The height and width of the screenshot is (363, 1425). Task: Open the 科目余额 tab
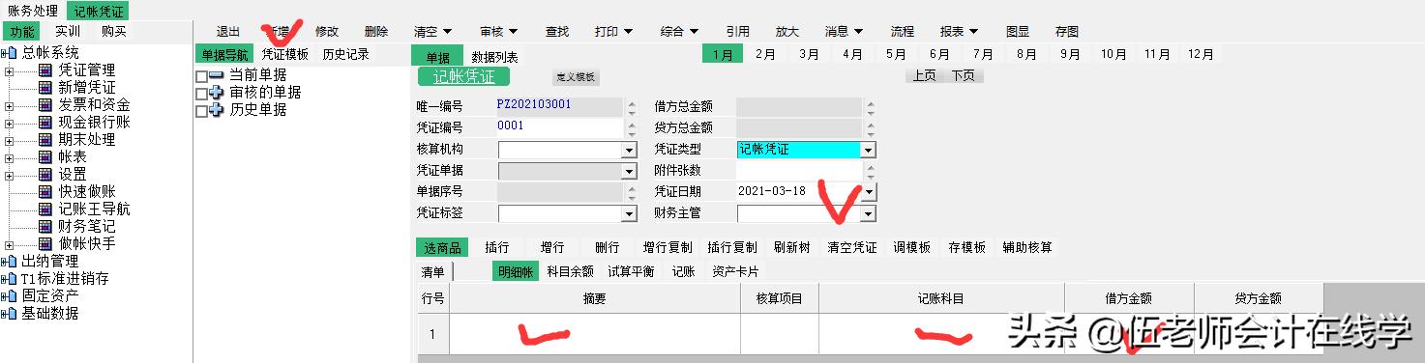[x=570, y=272]
